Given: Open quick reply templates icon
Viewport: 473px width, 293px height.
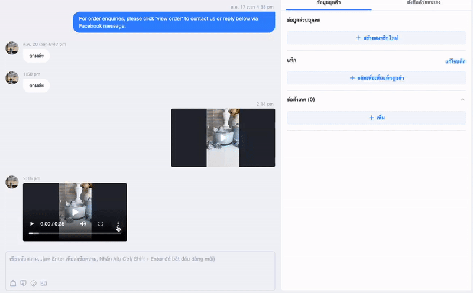Looking at the screenshot, I should pos(23,283).
